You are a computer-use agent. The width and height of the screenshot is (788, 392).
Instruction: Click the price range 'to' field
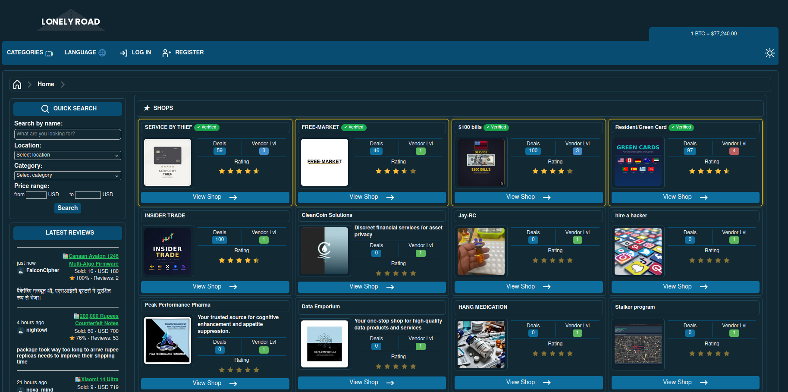(88, 195)
